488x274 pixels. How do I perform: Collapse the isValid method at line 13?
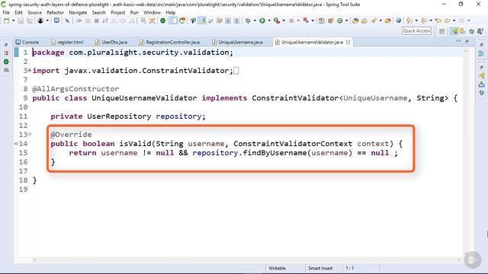coord(30,134)
